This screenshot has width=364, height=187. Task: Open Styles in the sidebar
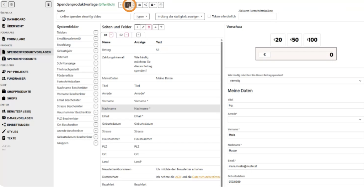pyautogui.click(x=12, y=131)
